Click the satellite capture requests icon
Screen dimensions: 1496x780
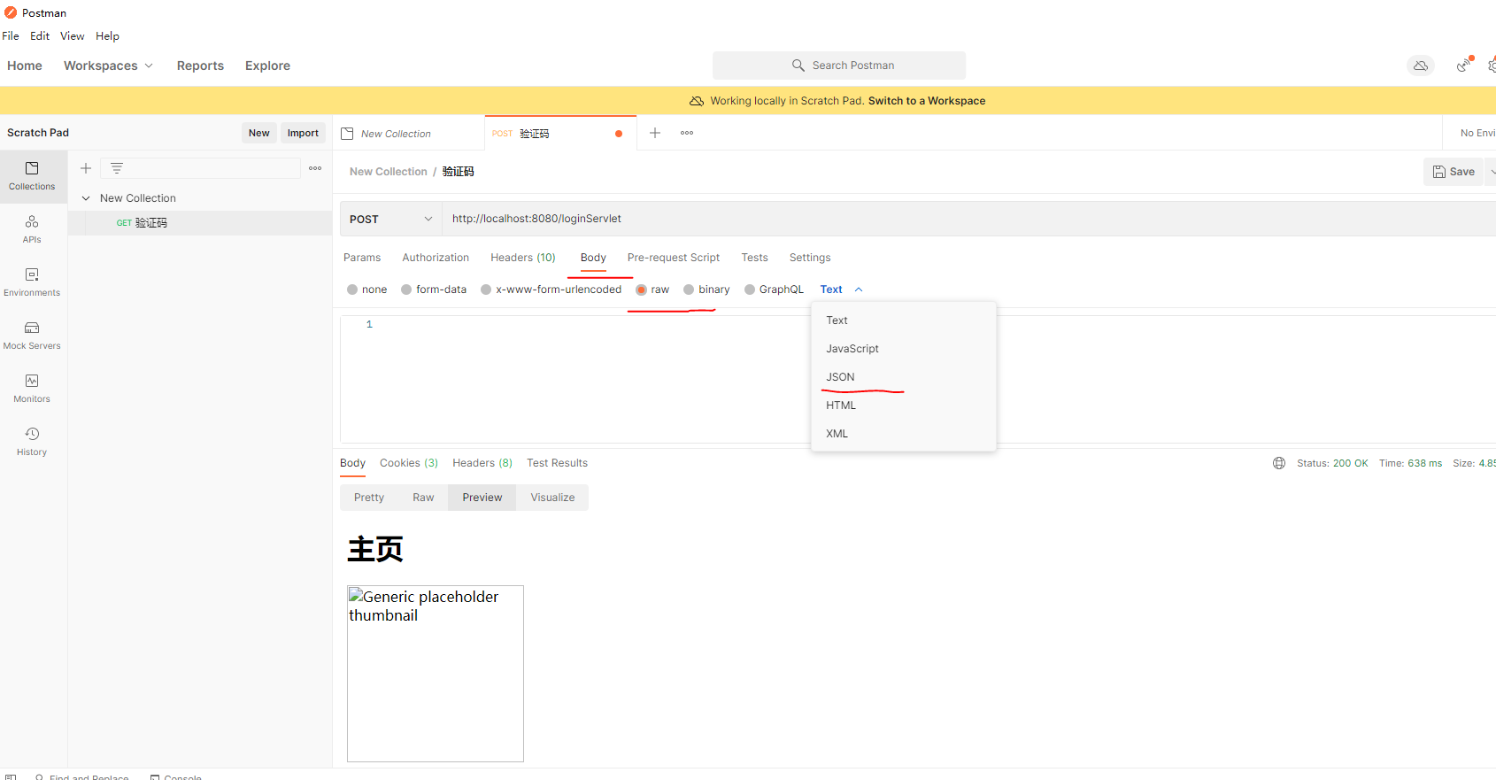1464,65
